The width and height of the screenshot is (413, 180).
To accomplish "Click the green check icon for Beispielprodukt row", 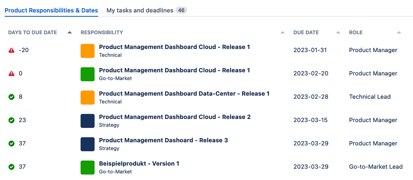I will 11,167.
